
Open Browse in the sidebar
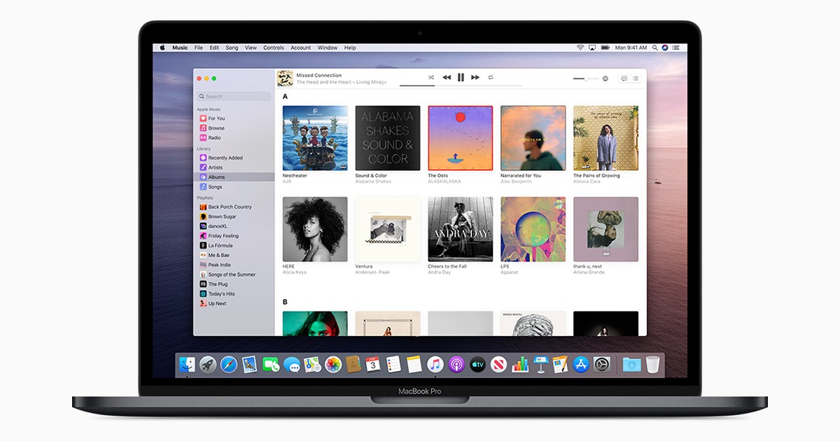coord(234,128)
